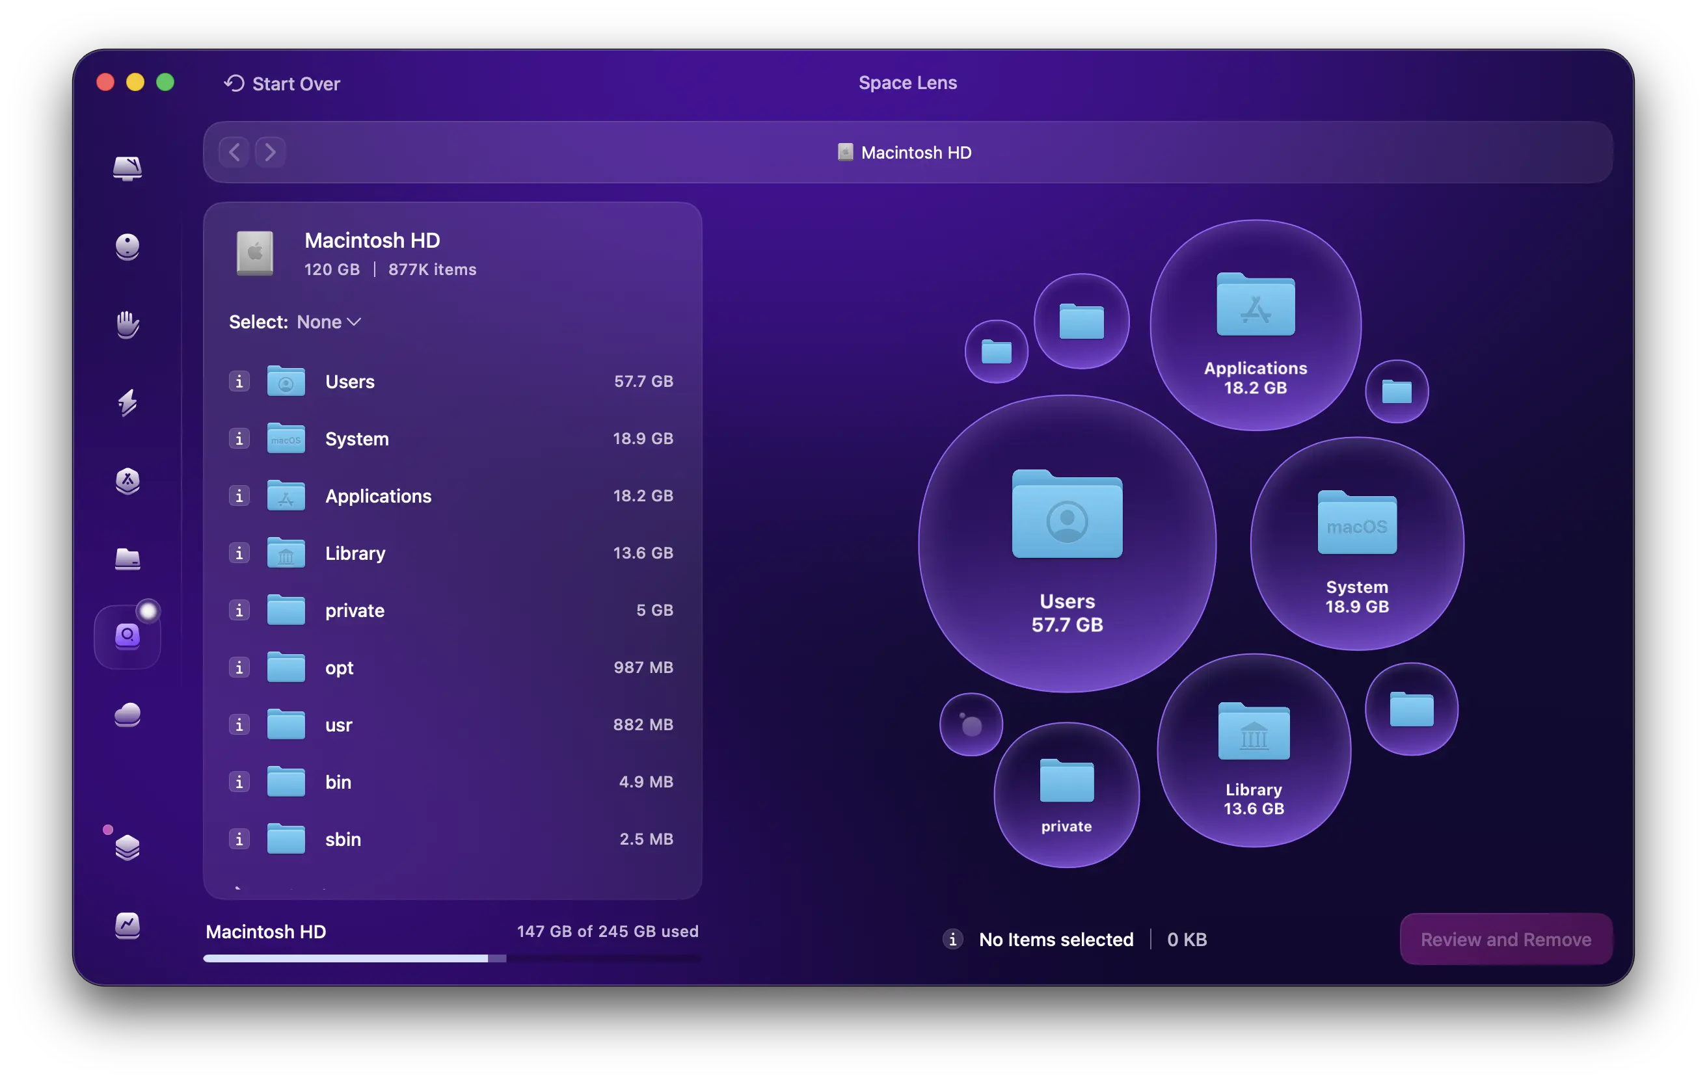Open the Applications 18.2 GB bubble
Image resolution: width=1707 pixels, height=1082 pixels.
coord(1256,325)
